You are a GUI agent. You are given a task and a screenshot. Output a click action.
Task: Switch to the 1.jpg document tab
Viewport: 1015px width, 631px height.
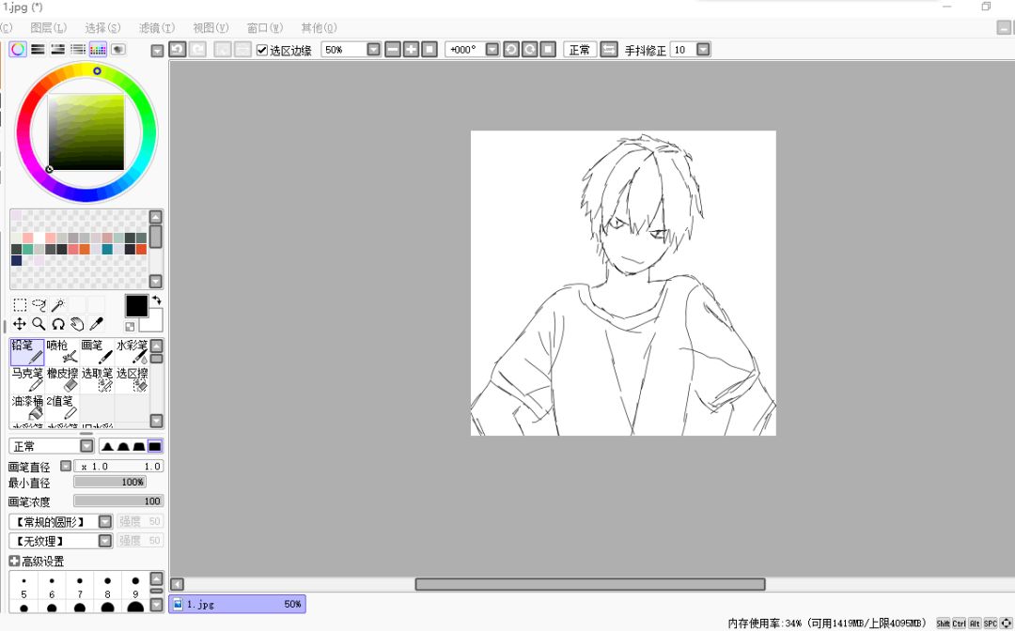click(x=238, y=604)
